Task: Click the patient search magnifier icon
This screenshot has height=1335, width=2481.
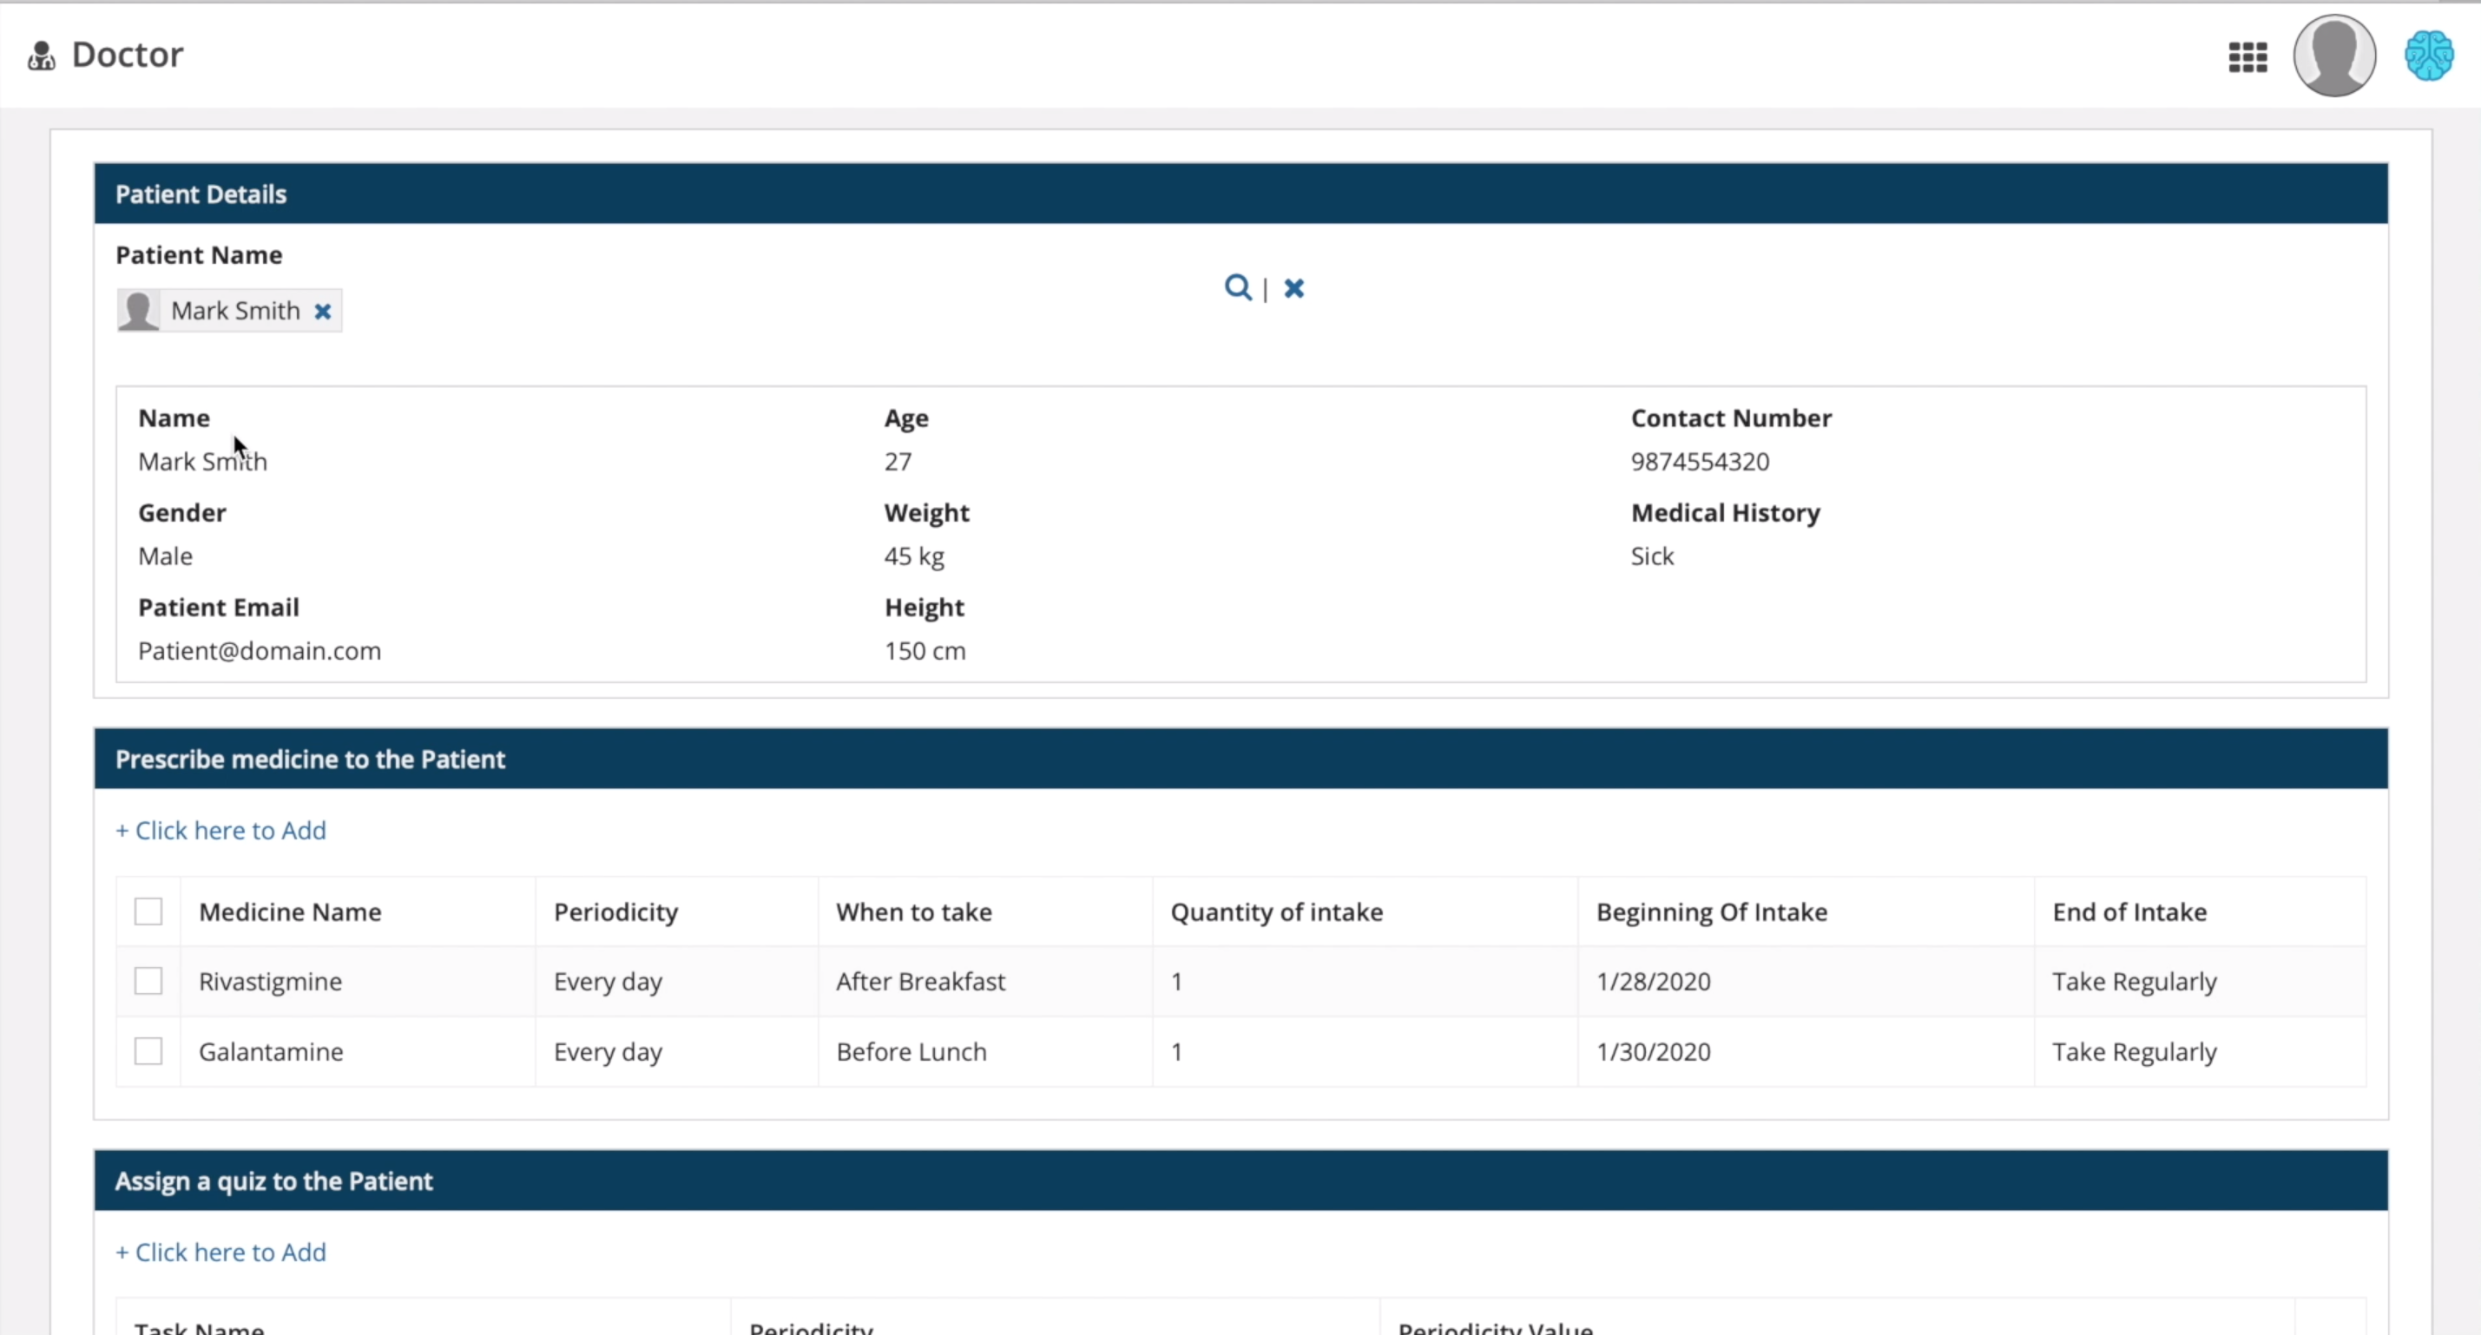Action: tap(1237, 288)
